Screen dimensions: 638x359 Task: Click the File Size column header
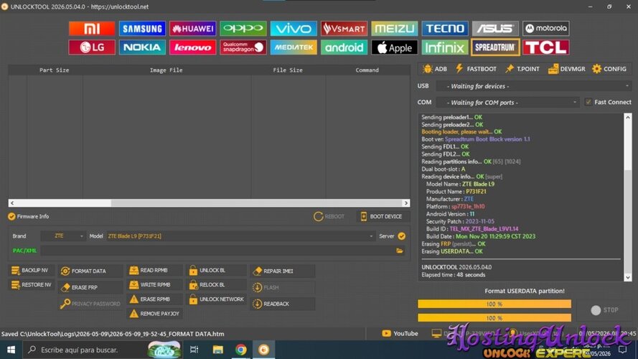288,70
